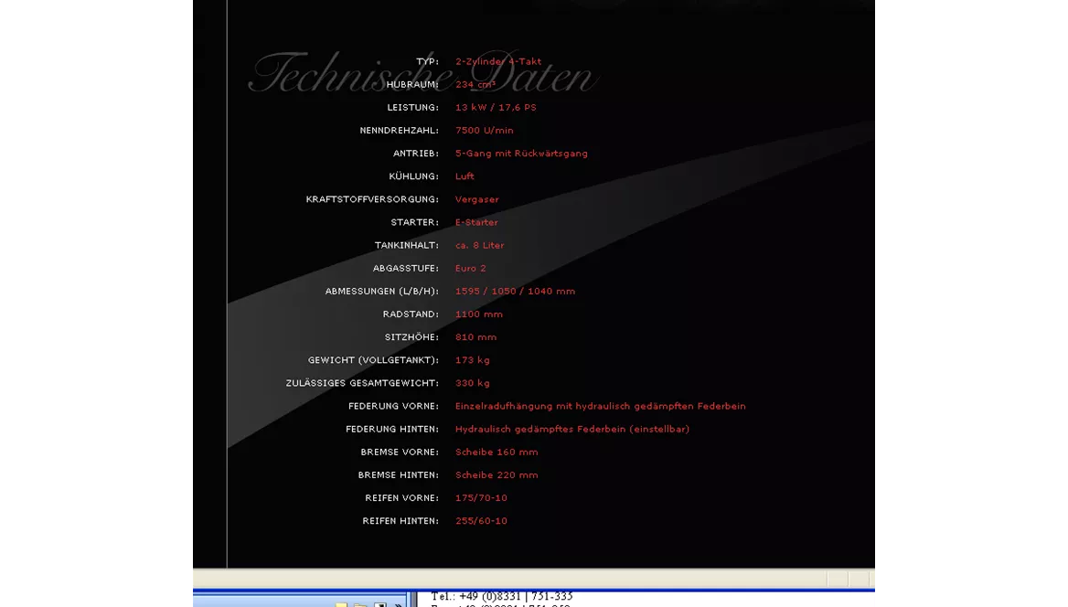Click the 'Einzelradufhängung mit hydraulisch gedämpften Federbein' text
The image size is (1068, 607).
point(600,406)
